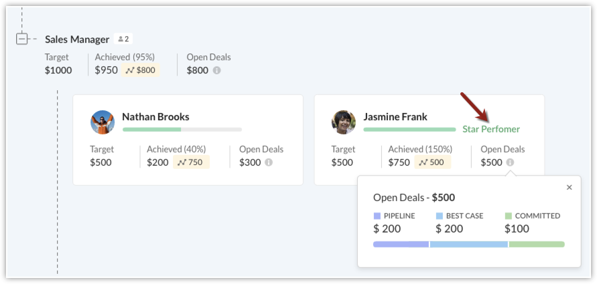597x284 pixels.
Task: Click Sales Manager $800 forecast badge
Action: (141, 70)
